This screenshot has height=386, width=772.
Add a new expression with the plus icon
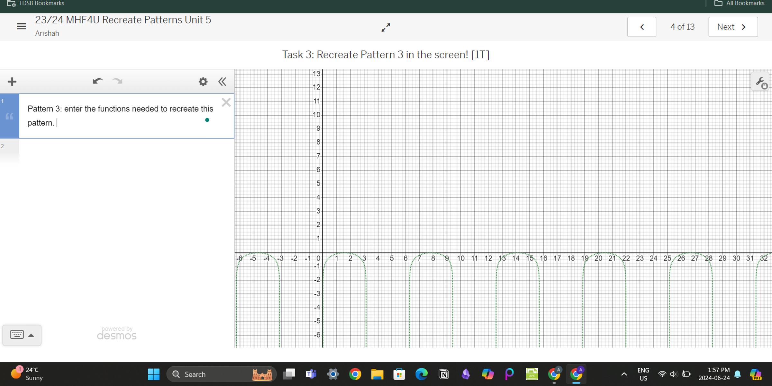point(12,81)
